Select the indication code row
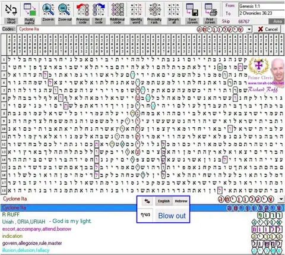 (x=142, y=236)
